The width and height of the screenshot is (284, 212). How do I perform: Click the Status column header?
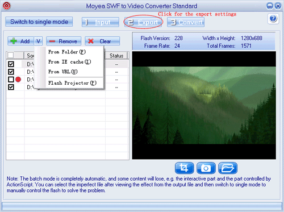click(x=116, y=56)
